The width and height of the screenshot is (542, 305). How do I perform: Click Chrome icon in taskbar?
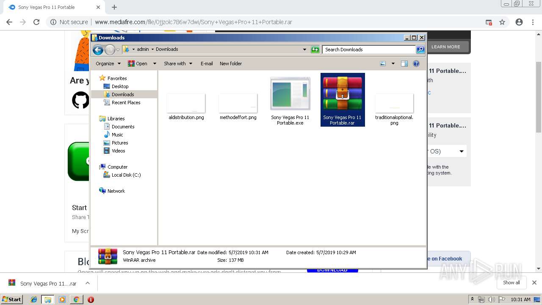(x=76, y=299)
